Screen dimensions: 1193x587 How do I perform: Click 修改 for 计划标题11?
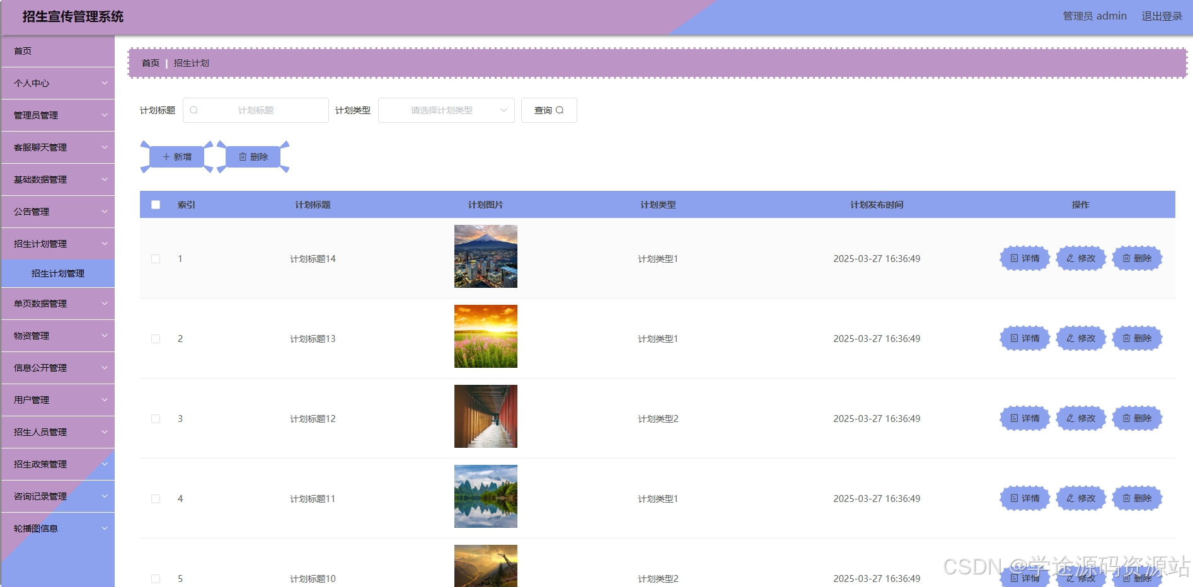coord(1081,498)
